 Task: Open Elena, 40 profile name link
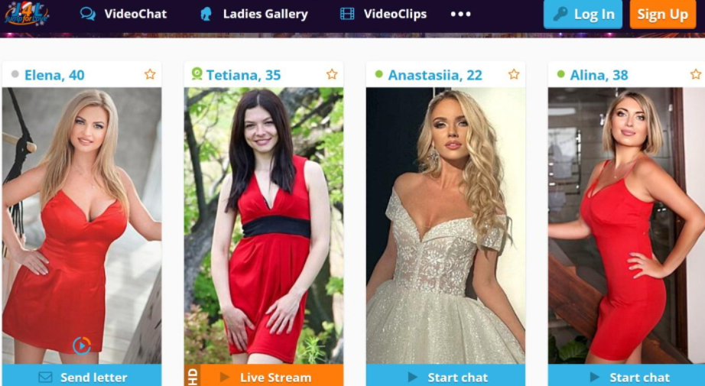pyautogui.click(x=54, y=75)
